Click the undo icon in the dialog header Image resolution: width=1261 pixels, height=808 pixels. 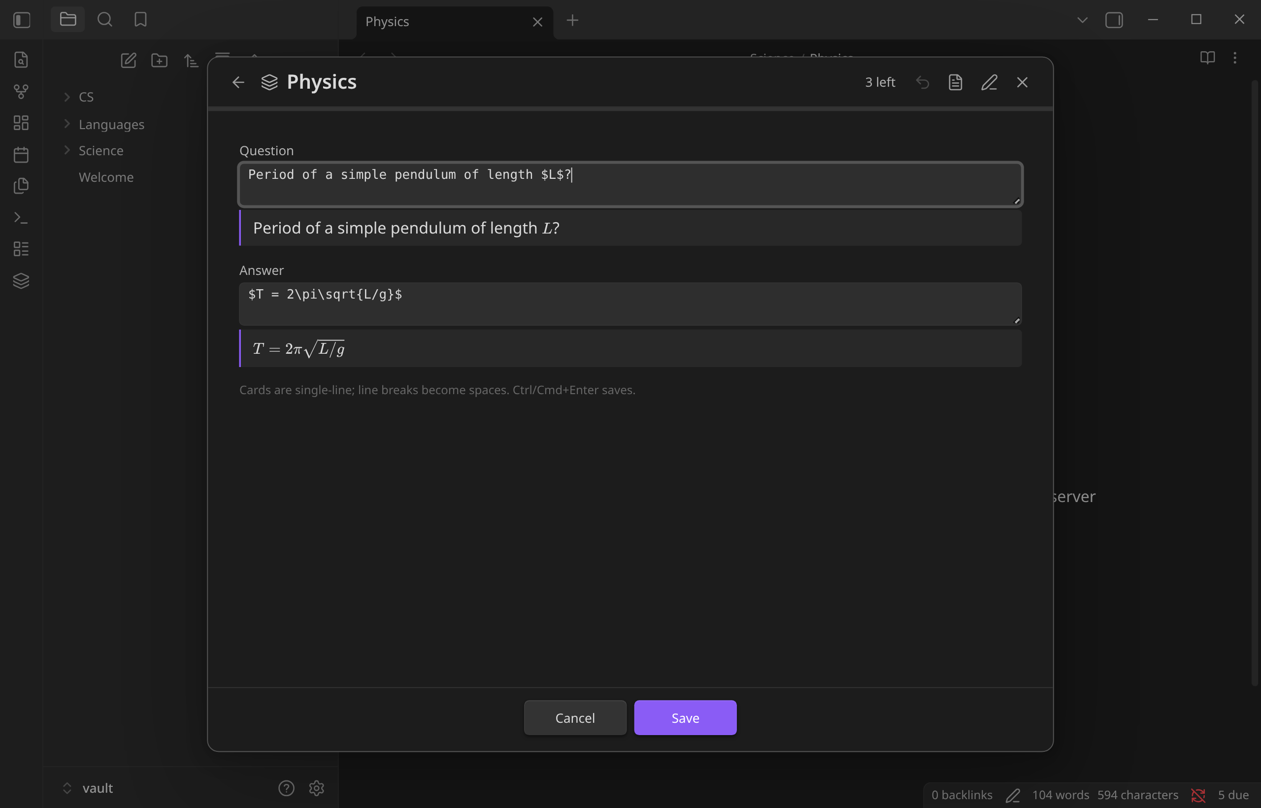(923, 82)
